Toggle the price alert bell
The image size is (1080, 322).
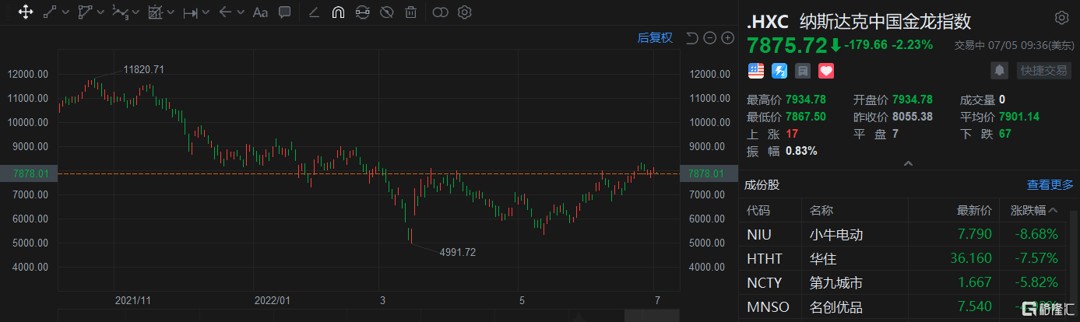[998, 70]
